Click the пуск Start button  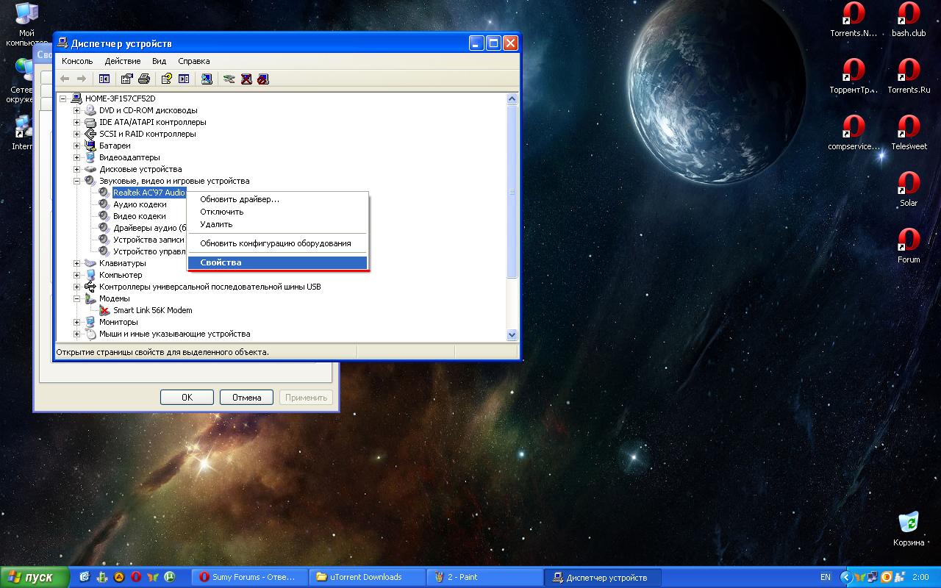[35, 577]
